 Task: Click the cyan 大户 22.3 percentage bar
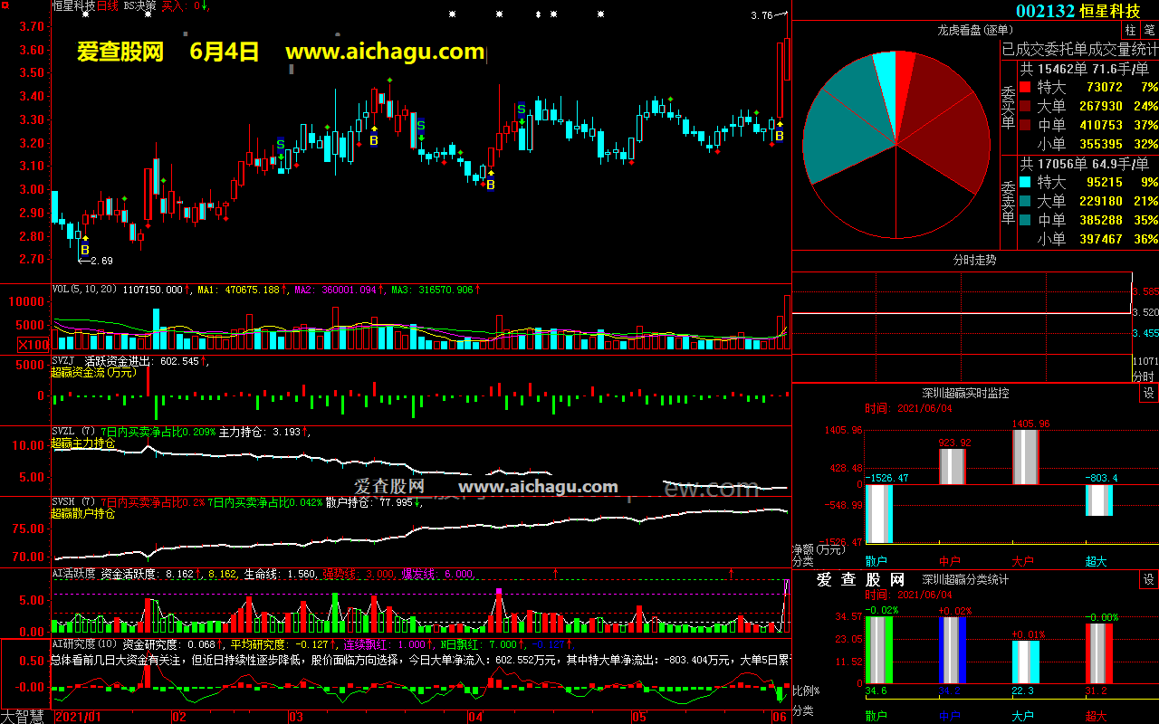click(x=1026, y=662)
